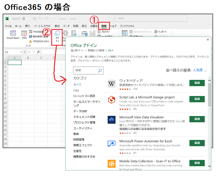Close the Office Add-ins dialog
216x177 pixels.
208,40
